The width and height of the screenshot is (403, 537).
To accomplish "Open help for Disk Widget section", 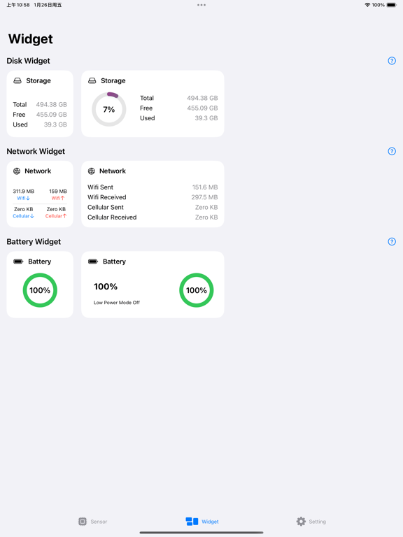I will (x=392, y=61).
